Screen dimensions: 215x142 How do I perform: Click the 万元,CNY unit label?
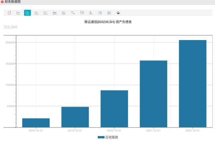[x=10, y=27]
